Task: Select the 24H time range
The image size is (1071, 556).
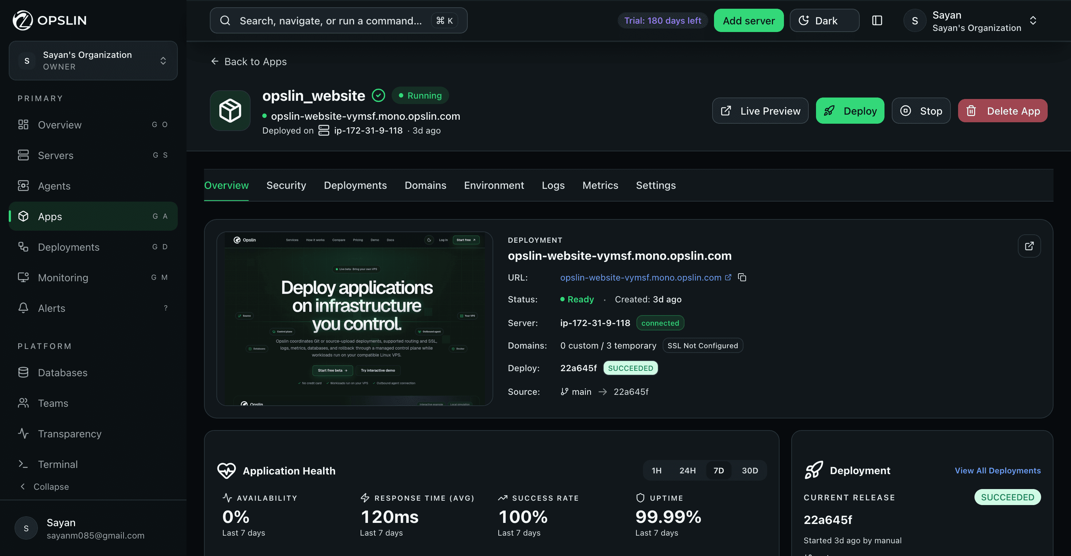Action: tap(687, 470)
